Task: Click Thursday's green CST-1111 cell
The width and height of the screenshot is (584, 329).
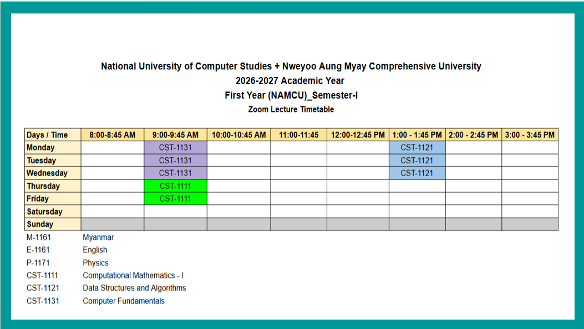Action: (175, 186)
